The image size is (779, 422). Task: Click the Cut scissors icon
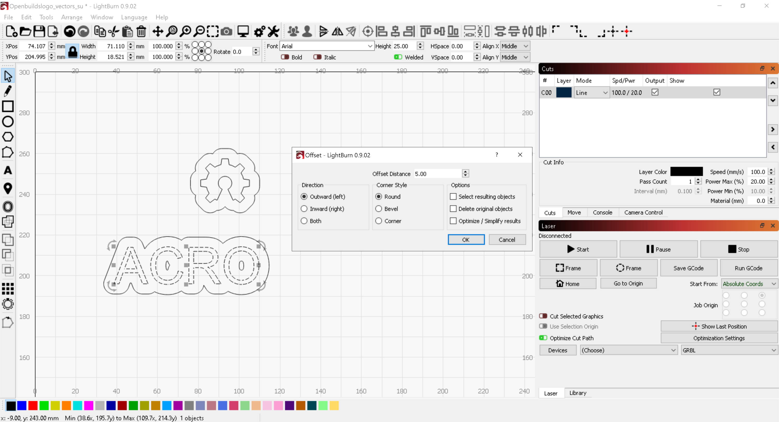point(114,31)
